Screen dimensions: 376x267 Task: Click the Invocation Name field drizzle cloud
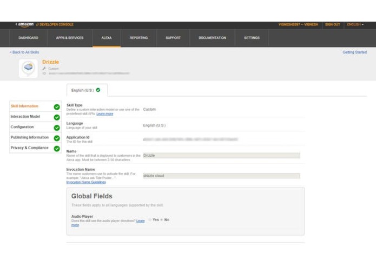[x=222, y=176]
